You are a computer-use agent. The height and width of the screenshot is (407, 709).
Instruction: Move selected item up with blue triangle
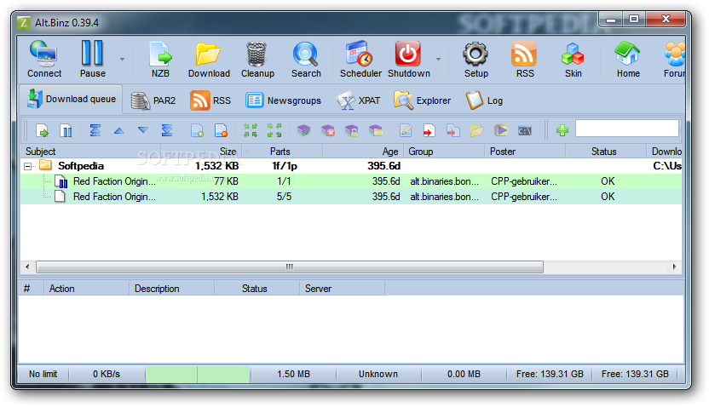tap(119, 130)
